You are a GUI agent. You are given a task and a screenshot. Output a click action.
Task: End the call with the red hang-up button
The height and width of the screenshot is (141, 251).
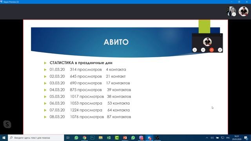[x=212, y=50]
